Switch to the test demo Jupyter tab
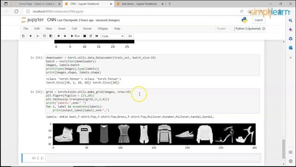The width and height of the screenshot is (296, 167). point(139,4)
